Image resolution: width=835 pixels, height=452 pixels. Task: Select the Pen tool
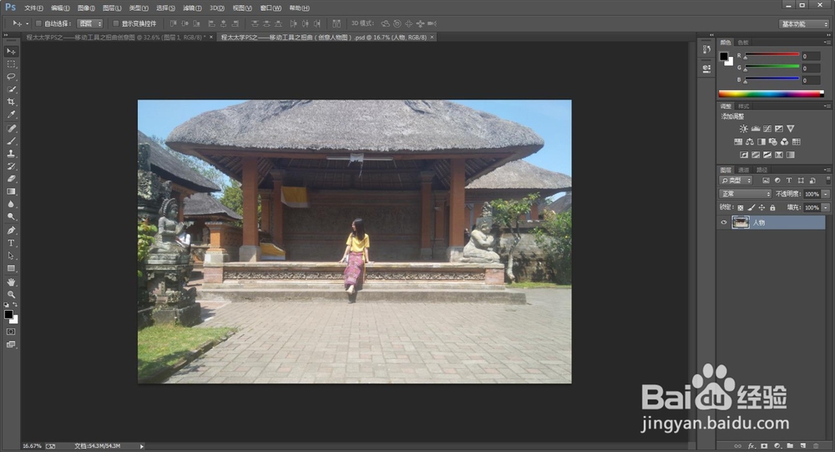(x=11, y=231)
